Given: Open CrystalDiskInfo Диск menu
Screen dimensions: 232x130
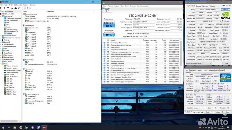Looking at the screenshot, I should (x=127, y=6).
